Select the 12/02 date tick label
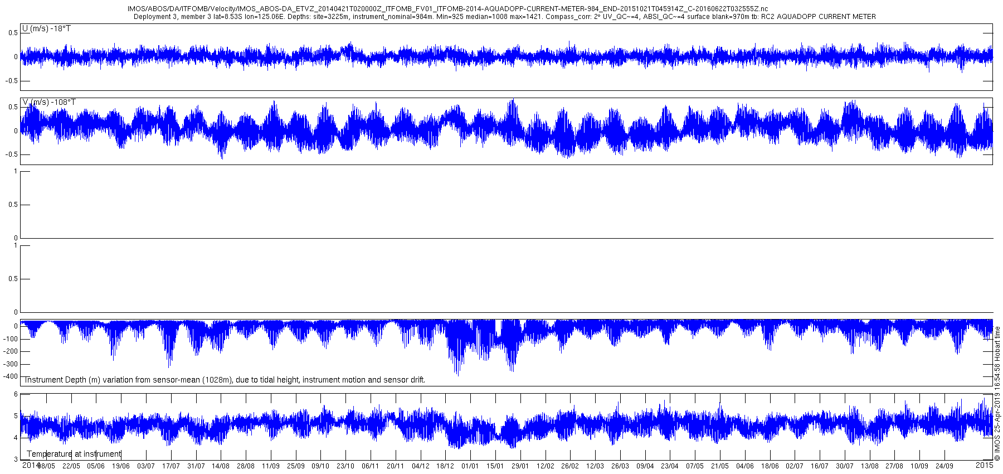The width and height of the screenshot is (1003, 474). [546, 466]
